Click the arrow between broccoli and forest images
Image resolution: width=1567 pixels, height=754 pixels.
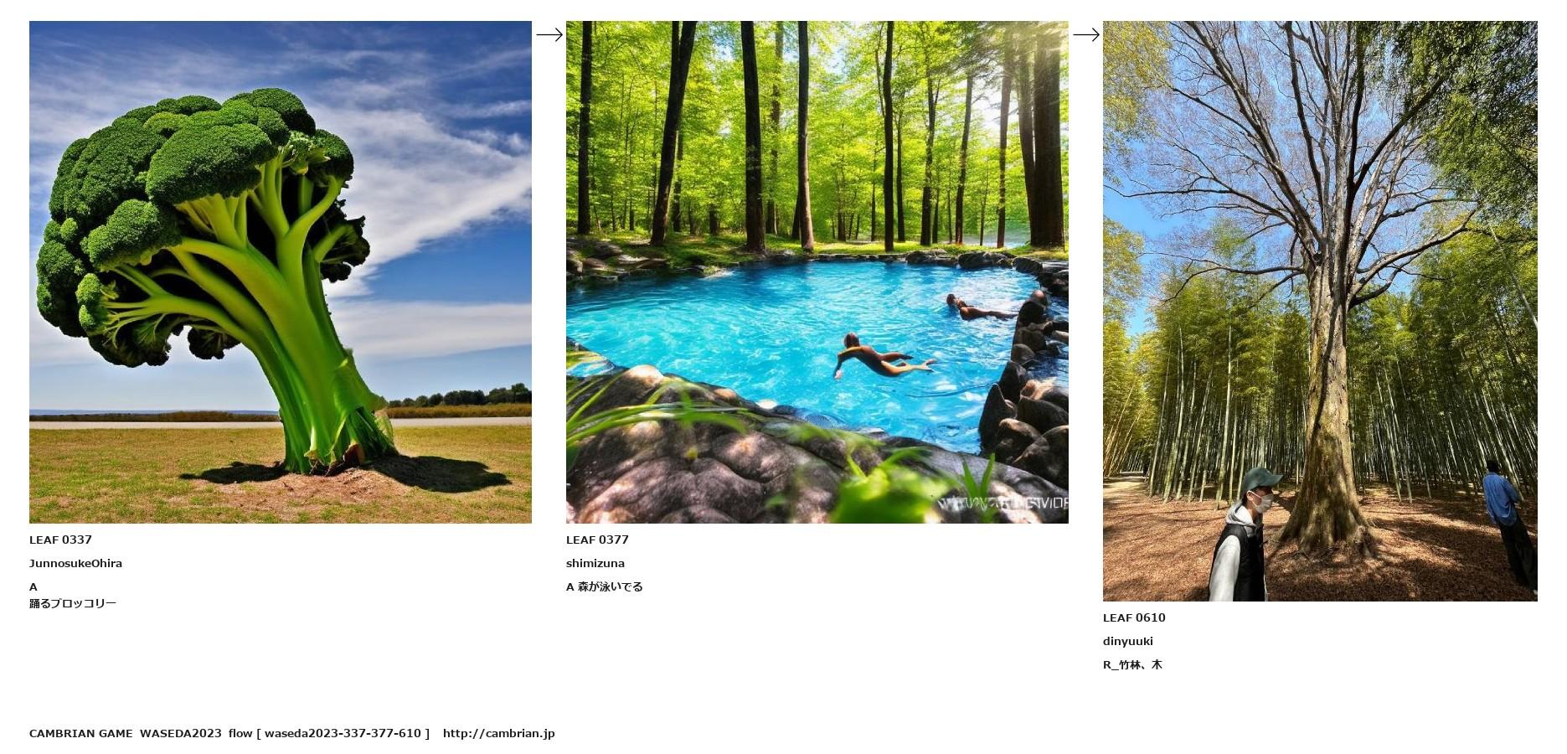pyautogui.click(x=549, y=34)
